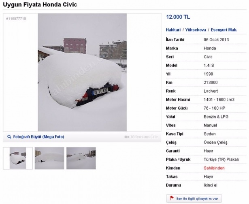Click the main snow-covered car photo
Screen dimensions: 249x204
(82, 72)
